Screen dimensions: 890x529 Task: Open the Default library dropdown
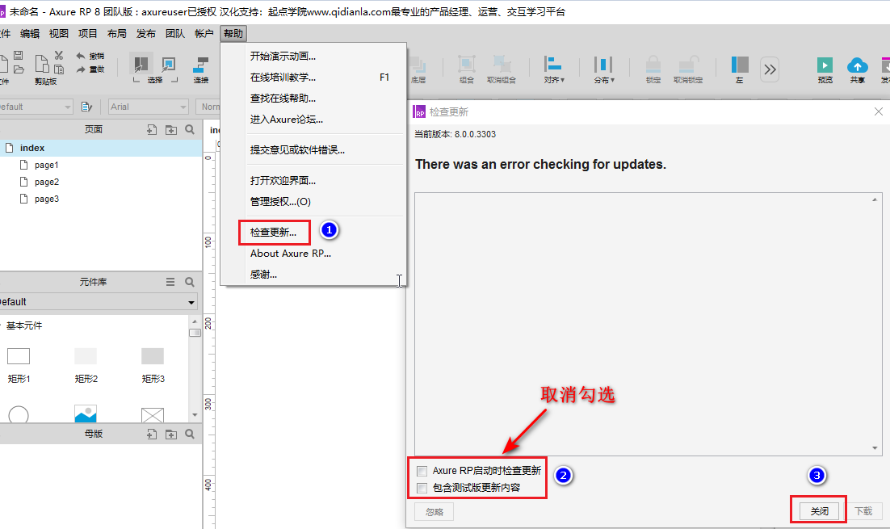click(99, 301)
